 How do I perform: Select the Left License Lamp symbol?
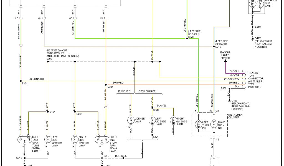[152, 120]
